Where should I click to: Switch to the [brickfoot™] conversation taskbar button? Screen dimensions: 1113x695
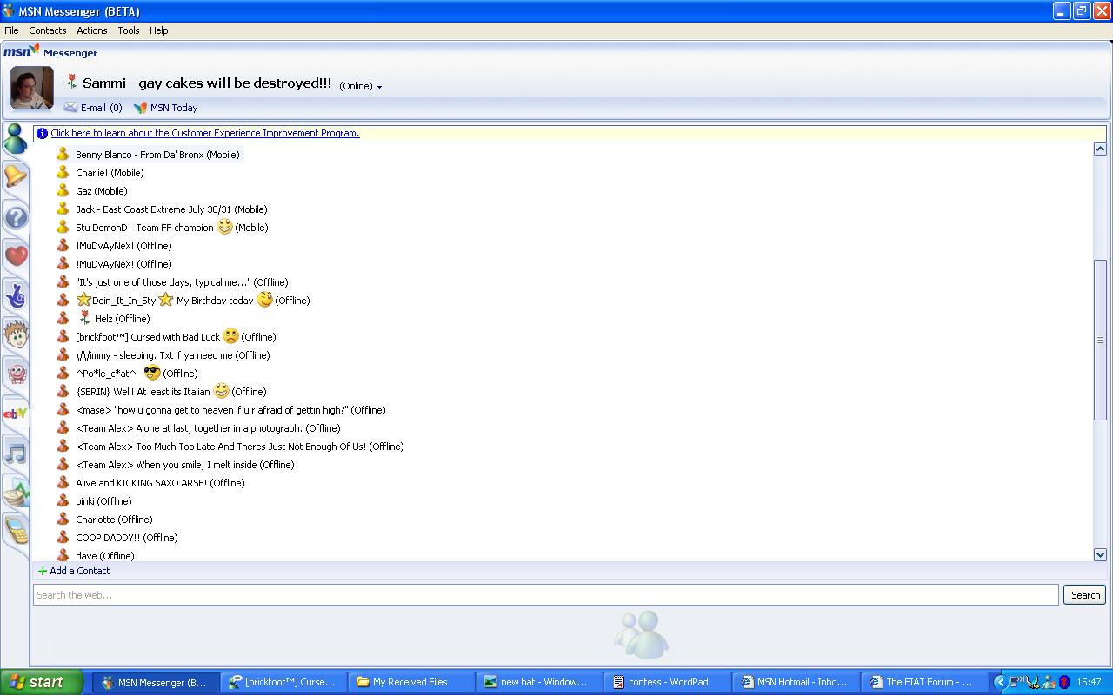tap(283, 682)
